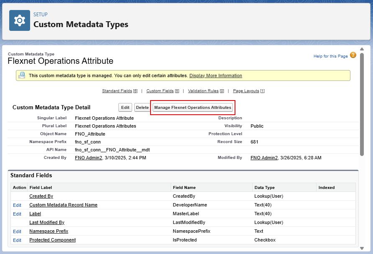Open the help question mark icon
Image resolution: width=373 pixels, height=254 pixels.
[x=353, y=55]
